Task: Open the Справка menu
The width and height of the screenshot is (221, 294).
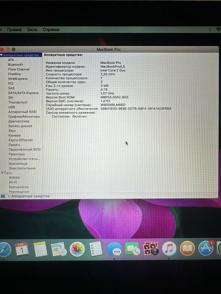Action: (51, 30)
